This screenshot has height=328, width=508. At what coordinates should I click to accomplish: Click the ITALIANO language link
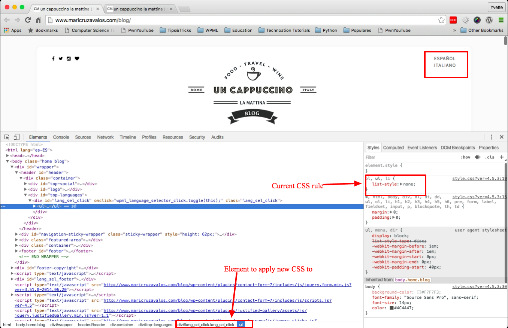445,65
